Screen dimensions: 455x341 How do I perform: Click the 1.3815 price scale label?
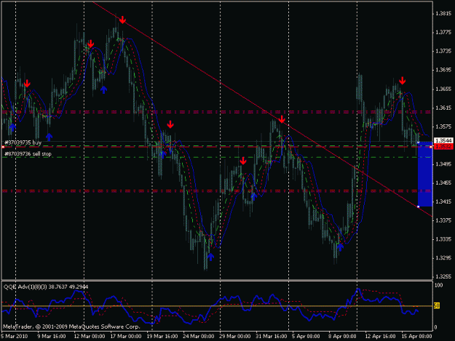443,13
